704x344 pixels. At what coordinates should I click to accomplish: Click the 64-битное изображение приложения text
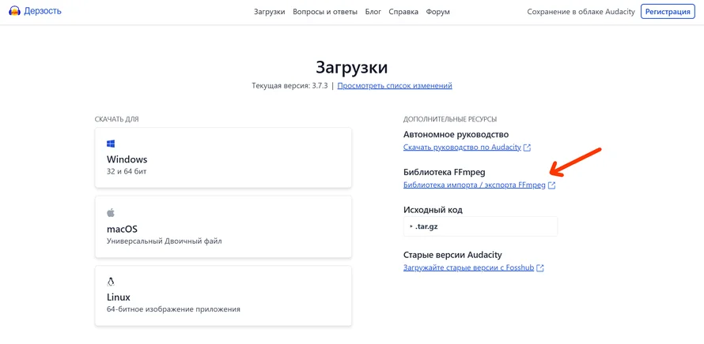173,309
